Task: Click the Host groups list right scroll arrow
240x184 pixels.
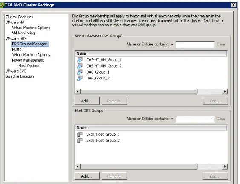Action: pos(225,167)
